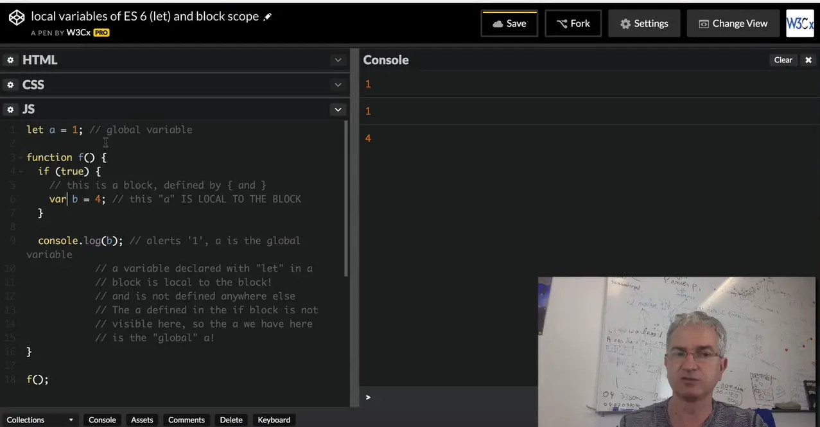Open the Collections dropdown
Image resolution: width=820 pixels, height=427 pixels.
40,420
